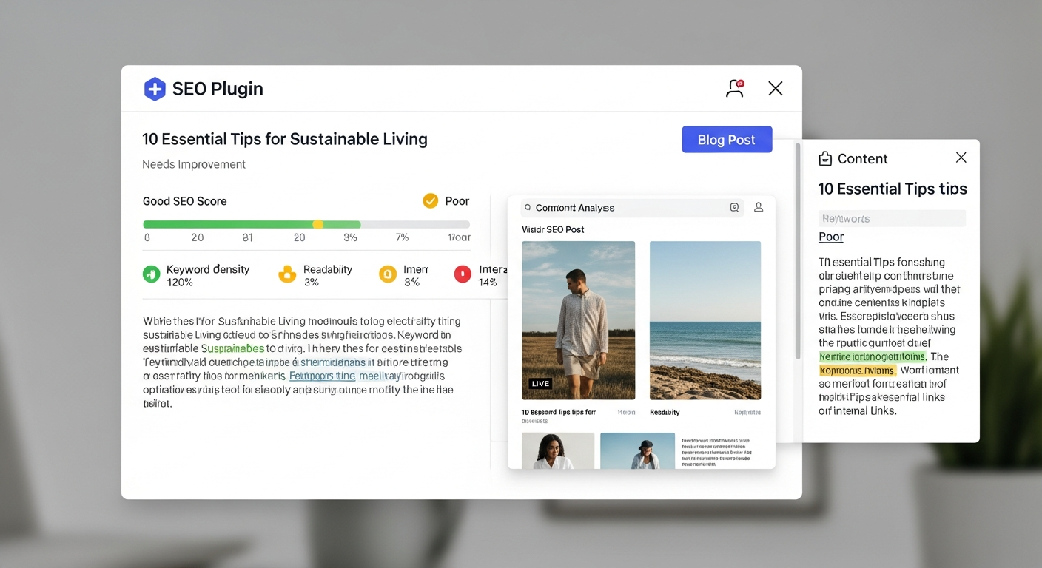Click the red Interactivity alert icon

click(x=463, y=274)
